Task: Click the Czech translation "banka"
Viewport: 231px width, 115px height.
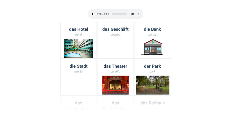Action: point(152,34)
